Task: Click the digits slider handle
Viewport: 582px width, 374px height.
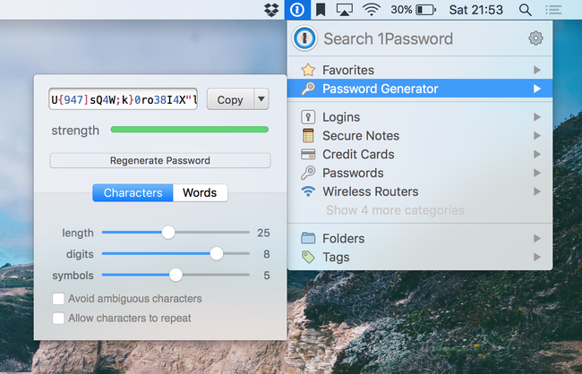Action: 217,254
